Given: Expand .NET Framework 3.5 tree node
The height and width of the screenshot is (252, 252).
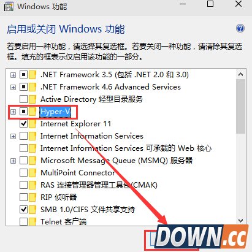Looking at the screenshot, I should [13, 75].
